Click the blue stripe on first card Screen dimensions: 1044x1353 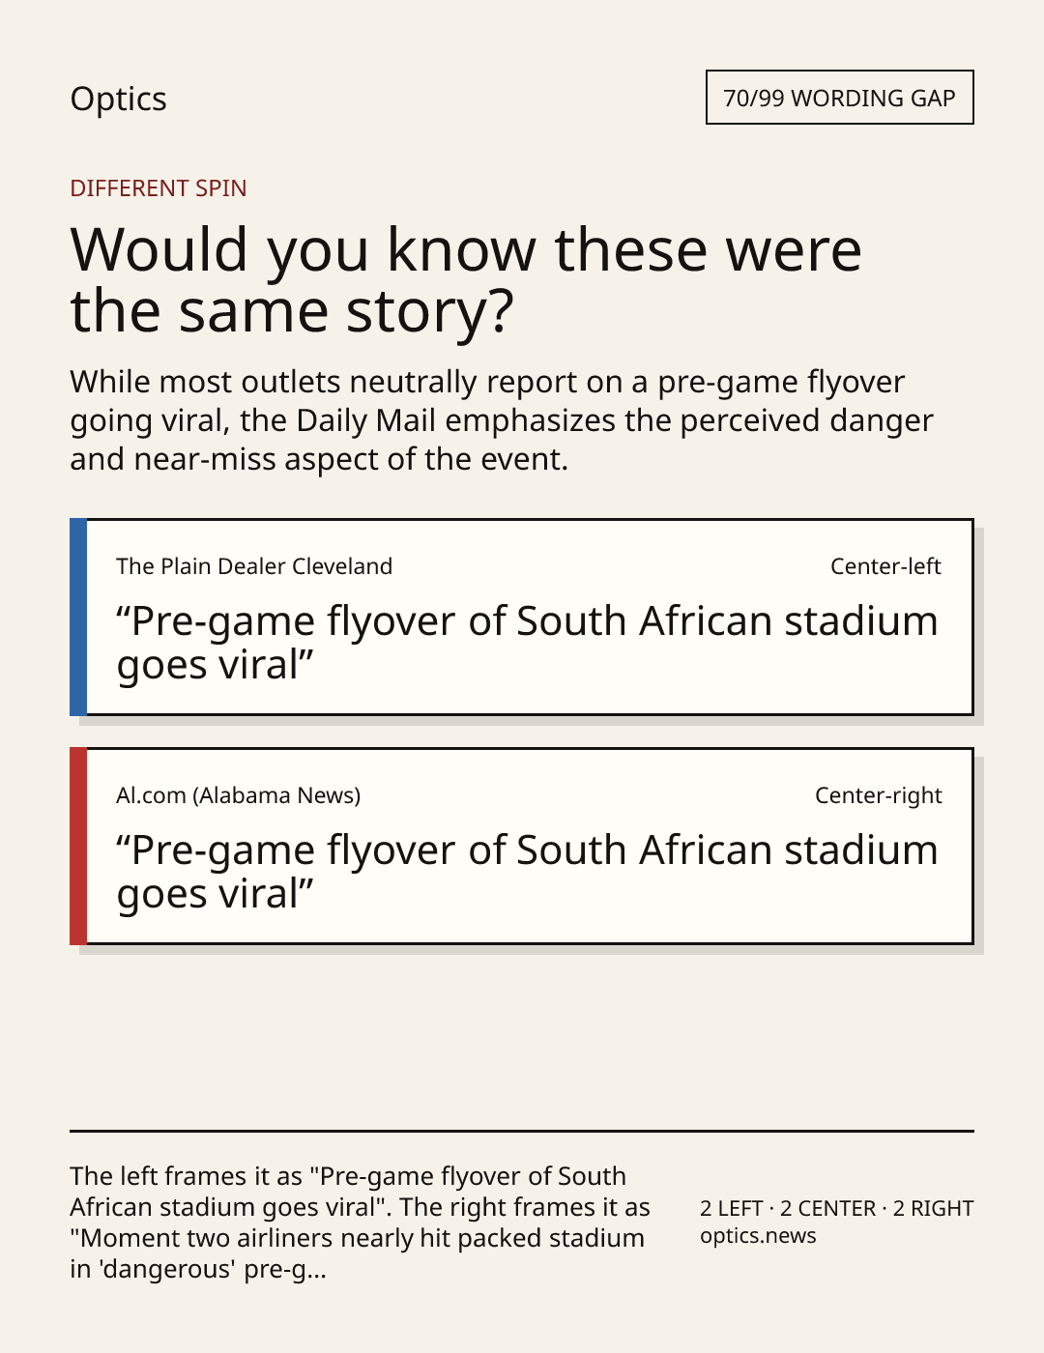pos(78,618)
